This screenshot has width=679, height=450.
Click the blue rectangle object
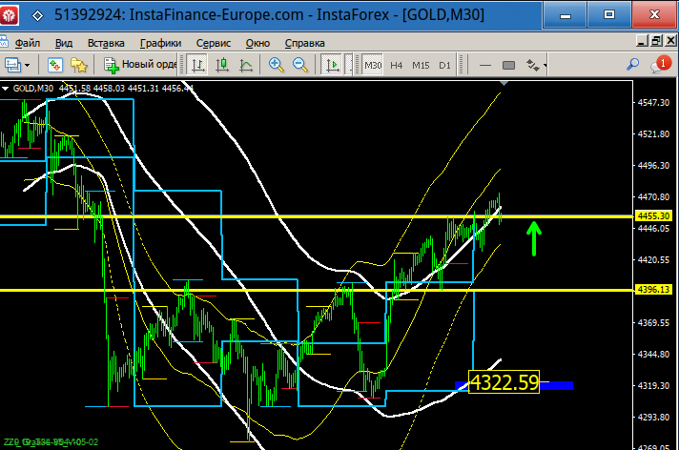(x=556, y=385)
